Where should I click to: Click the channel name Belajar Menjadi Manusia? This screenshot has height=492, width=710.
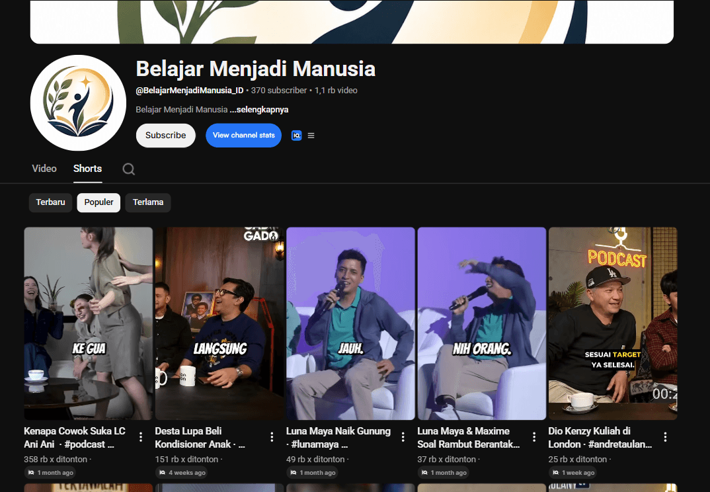[x=256, y=69]
